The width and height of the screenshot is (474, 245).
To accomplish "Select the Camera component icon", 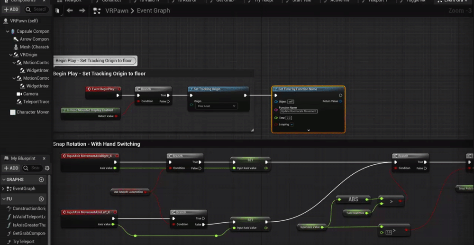I will coord(19,94).
